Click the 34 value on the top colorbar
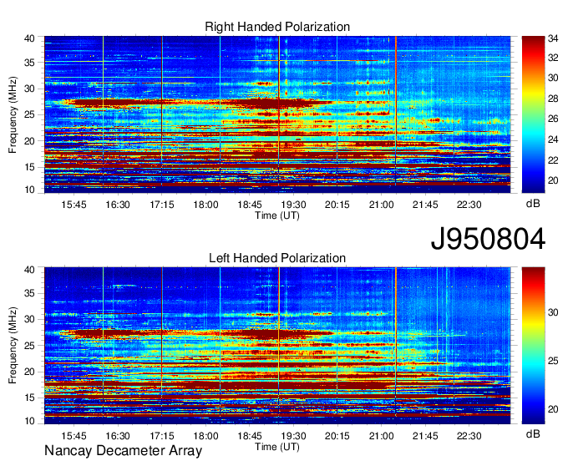Screen dimensions: 568x461 [x=553, y=38]
